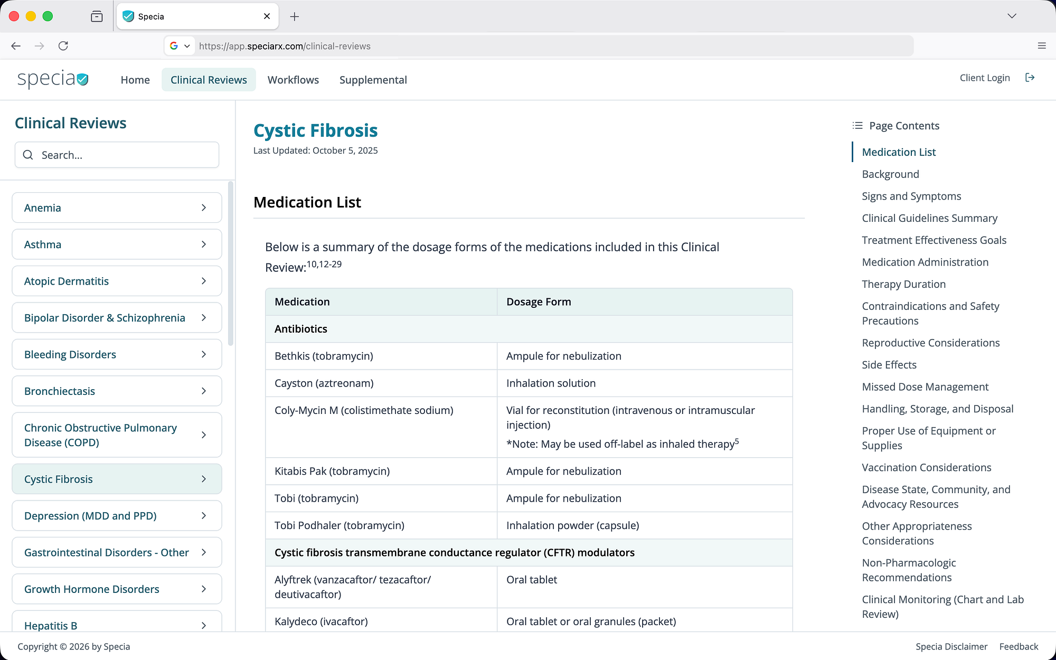Jump to Side Effects in Page Contents
Screen dimensions: 1056x660
[x=889, y=365]
